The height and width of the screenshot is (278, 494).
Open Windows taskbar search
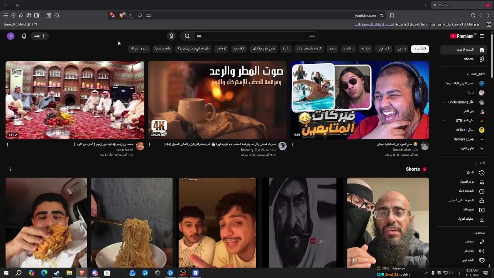[19, 273]
